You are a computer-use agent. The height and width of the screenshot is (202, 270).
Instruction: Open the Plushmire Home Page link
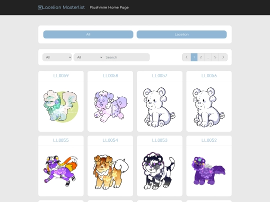tap(109, 7)
